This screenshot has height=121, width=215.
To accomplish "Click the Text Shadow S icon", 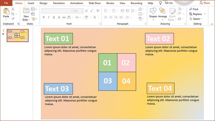I will [59, 17].
